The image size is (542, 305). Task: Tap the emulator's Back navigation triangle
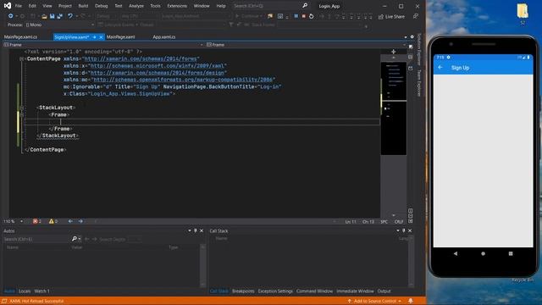pyautogui.click(x=456, y=253)
